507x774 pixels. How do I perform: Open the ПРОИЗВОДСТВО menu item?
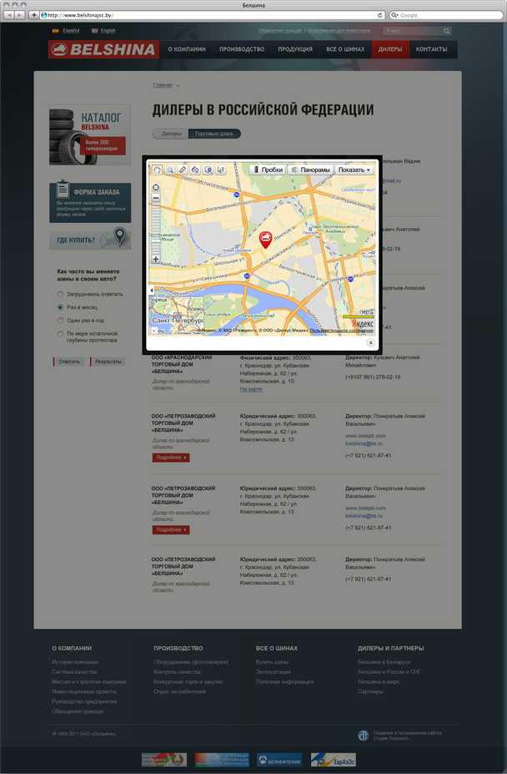242,49
